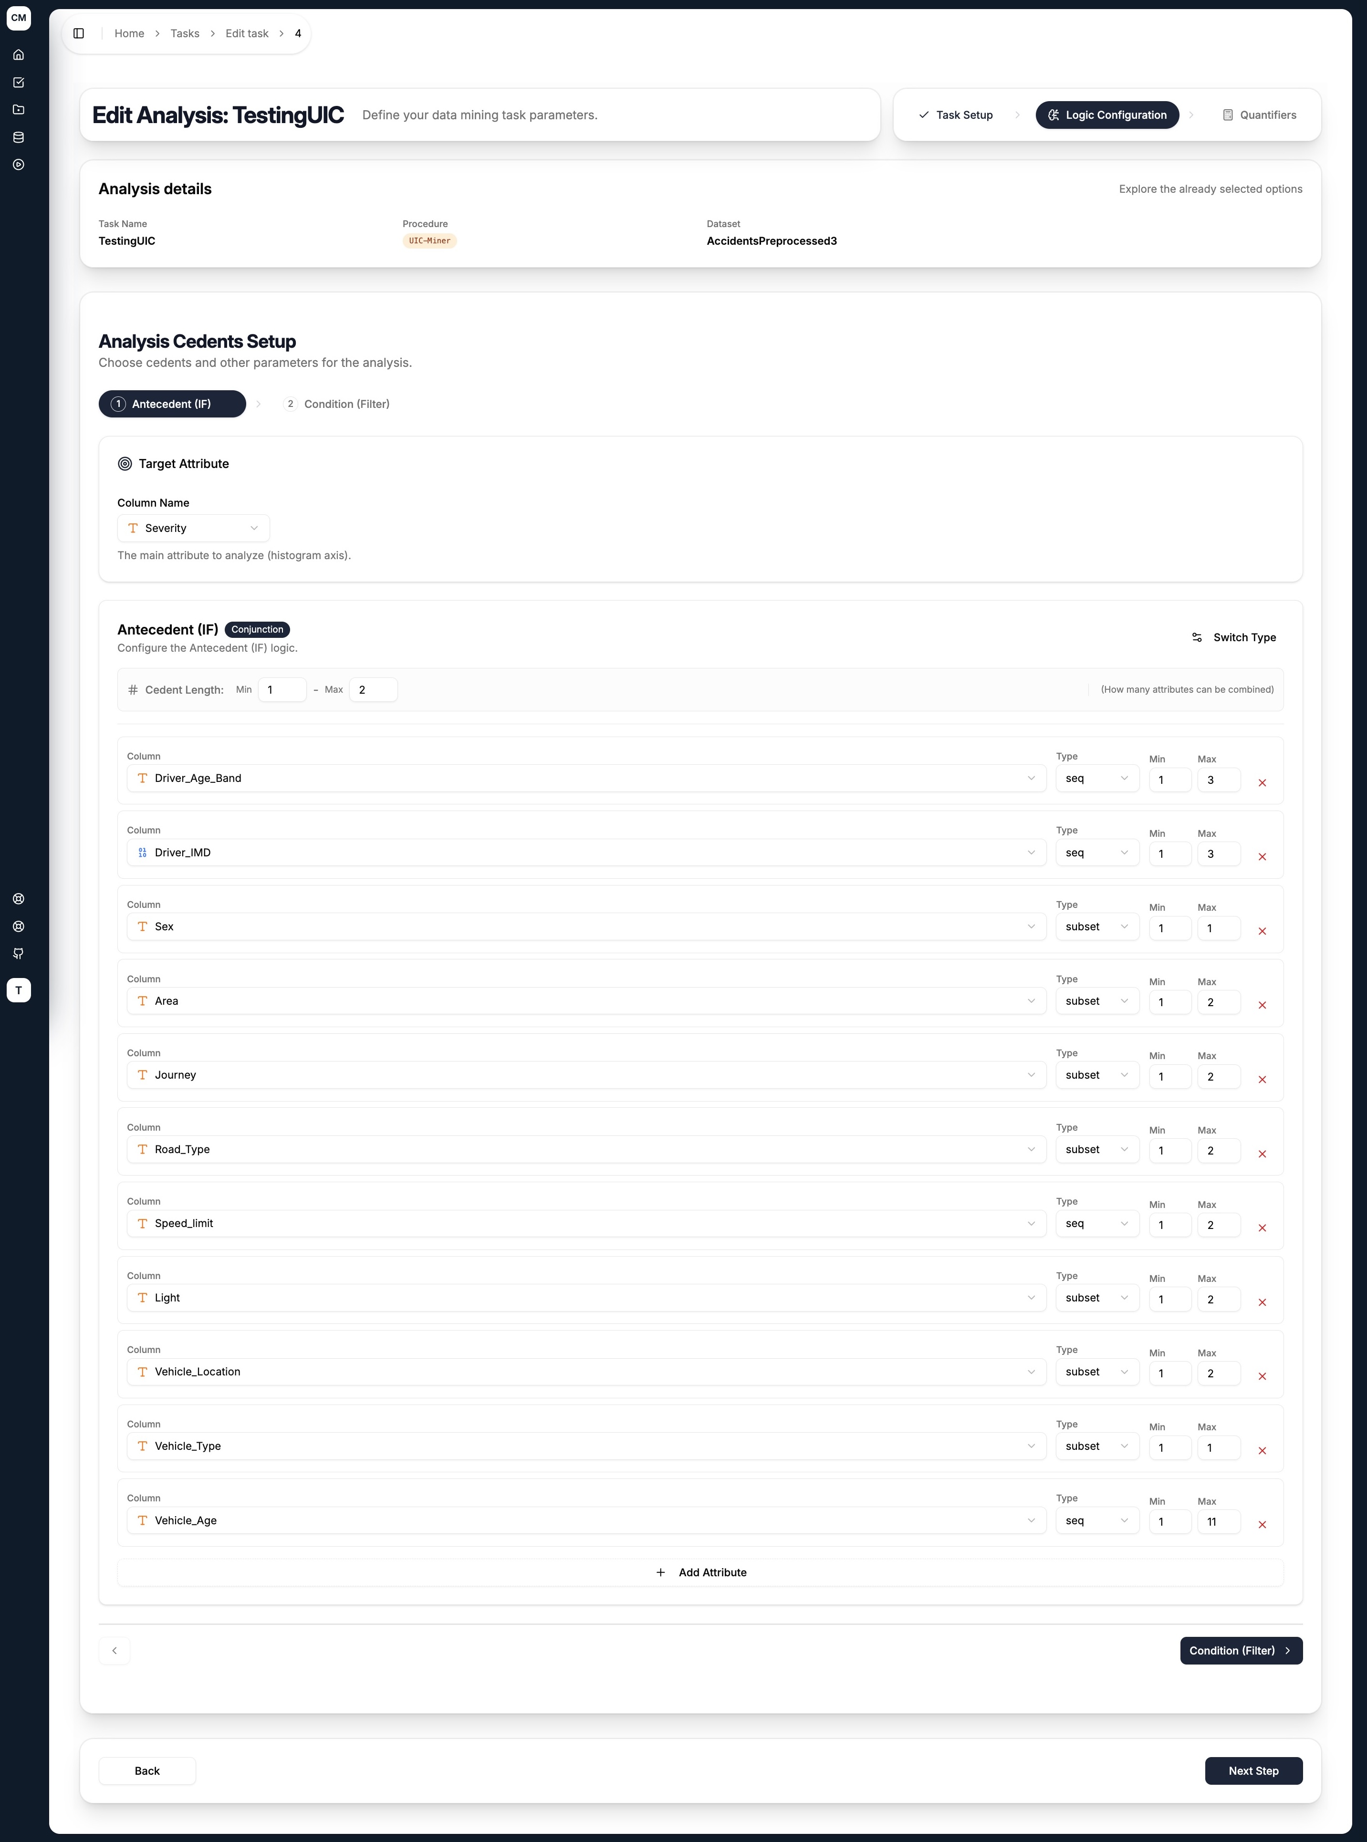Select Antecedent (IF) tab
This screenshot has width=1367, height=1842.
pos(172,404)
